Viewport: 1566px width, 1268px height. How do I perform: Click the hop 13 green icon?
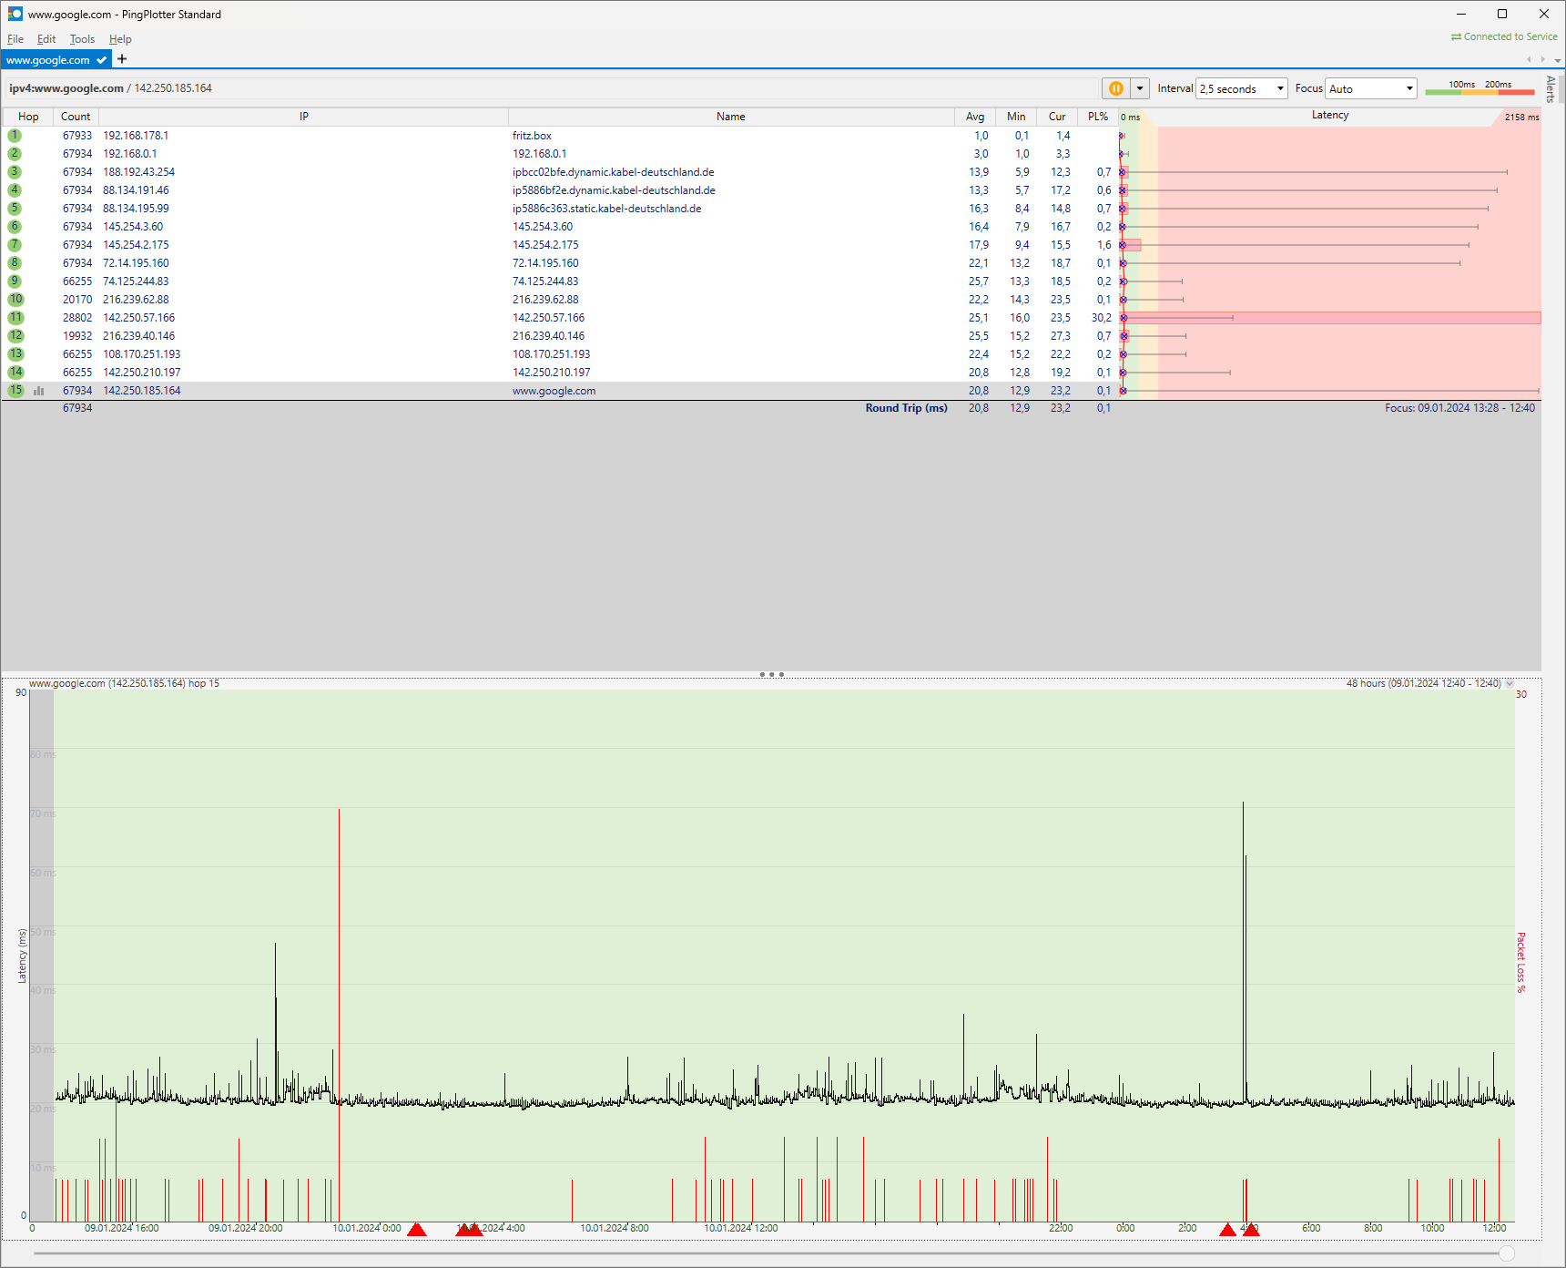[15, 354]
